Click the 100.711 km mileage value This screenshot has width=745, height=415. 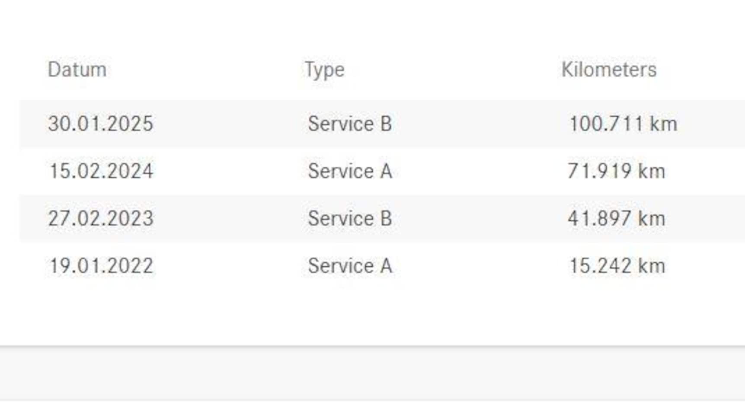(623, 124)
